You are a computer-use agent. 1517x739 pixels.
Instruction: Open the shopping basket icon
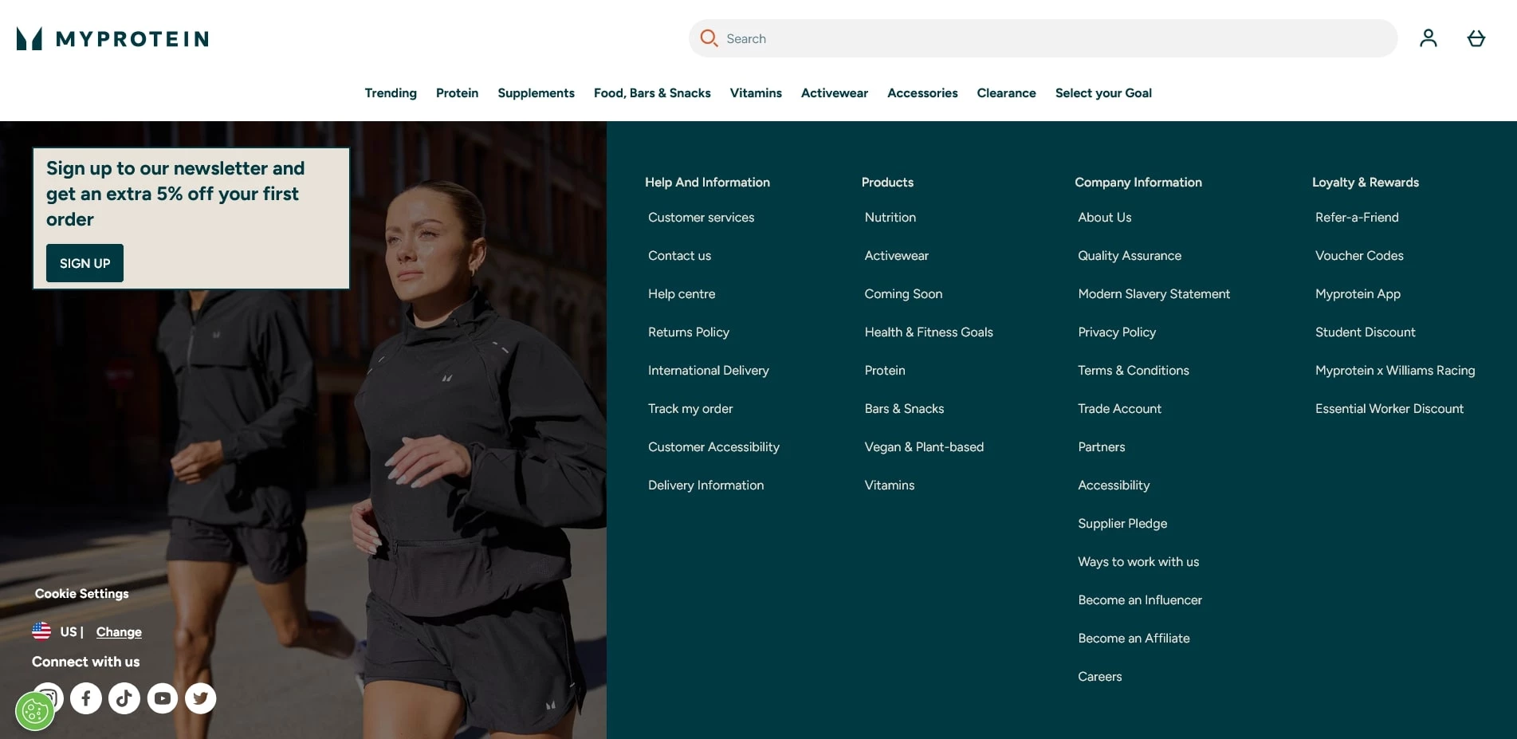(x=1476, y=38)
